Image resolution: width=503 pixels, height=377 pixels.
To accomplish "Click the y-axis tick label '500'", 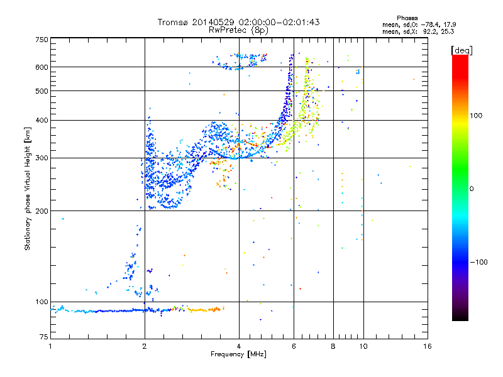I will [41, 91].
